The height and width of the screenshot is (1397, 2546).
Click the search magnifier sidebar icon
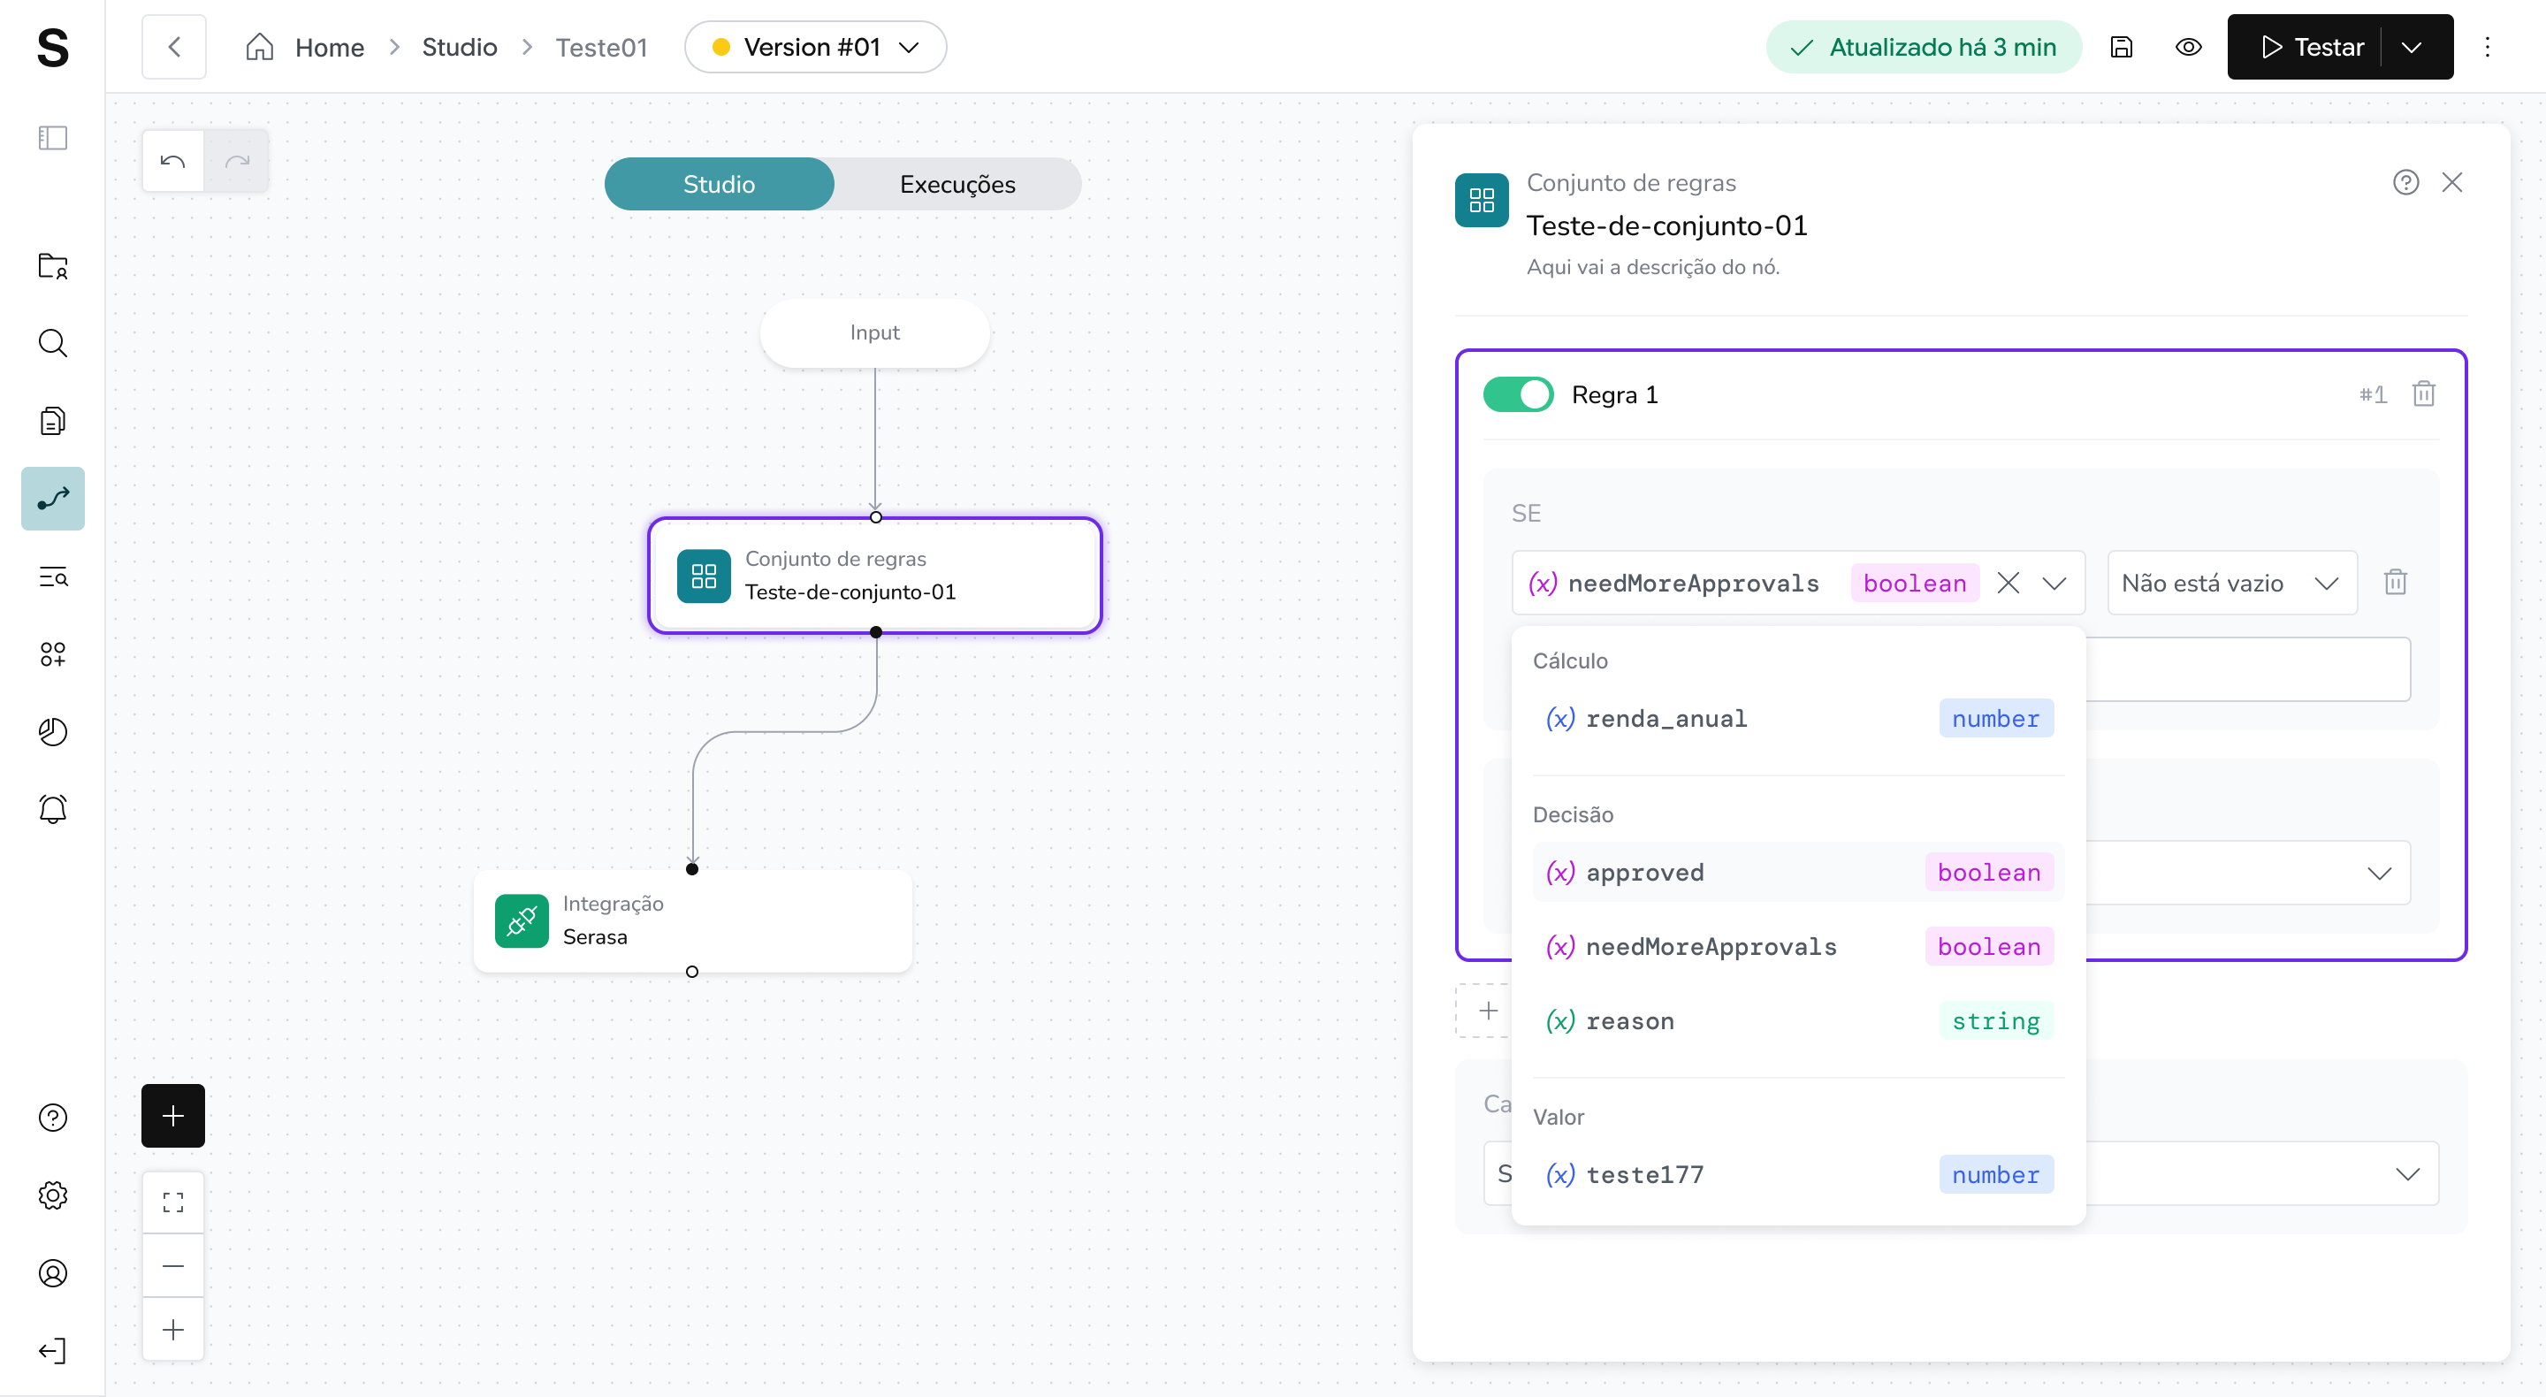tap(52, 343)
